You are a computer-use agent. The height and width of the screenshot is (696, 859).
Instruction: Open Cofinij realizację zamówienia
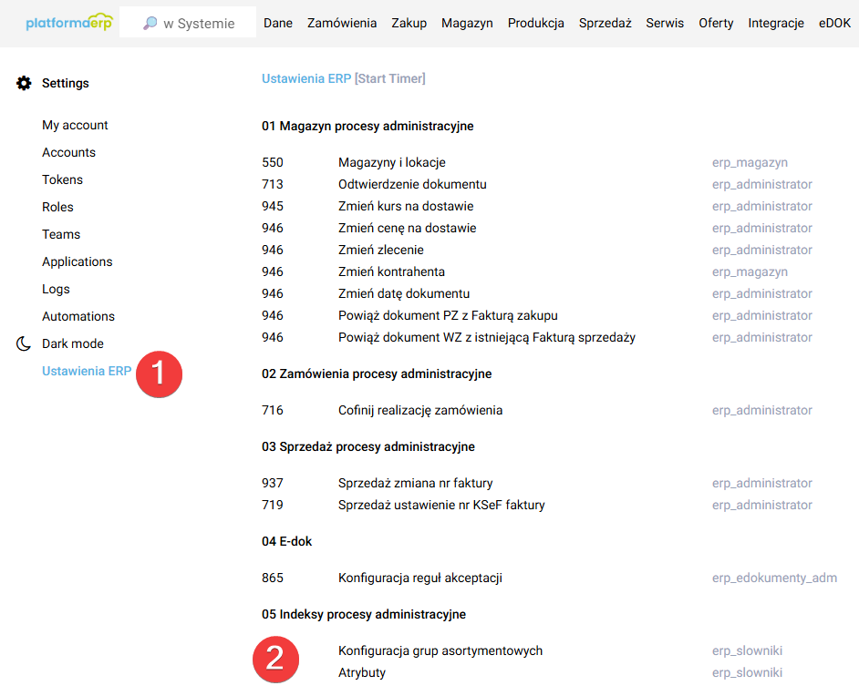[x=420, y=410]
